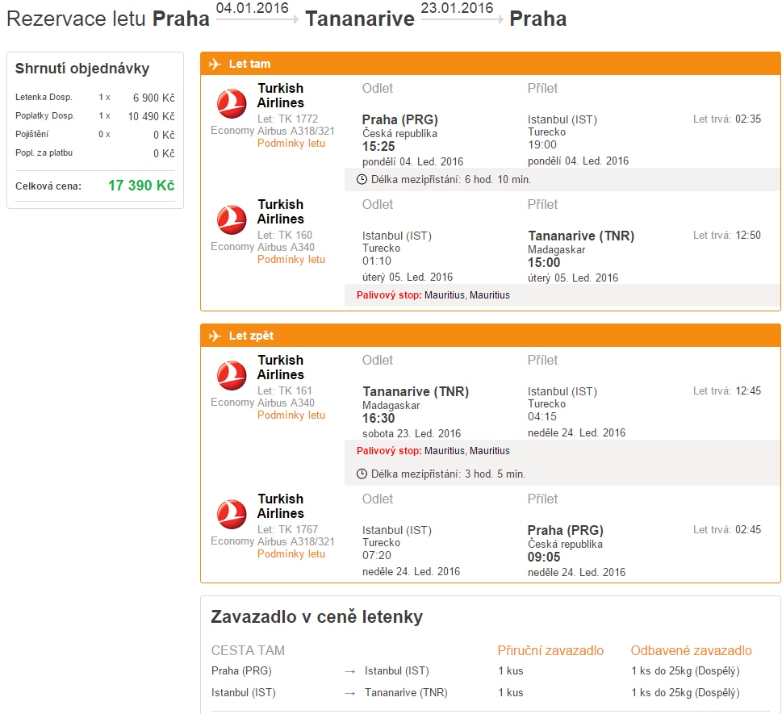Click flight number Let: TK 1772
Image resolution: width=782 pixels, height=714 pixels.
(x=288, y=119)
